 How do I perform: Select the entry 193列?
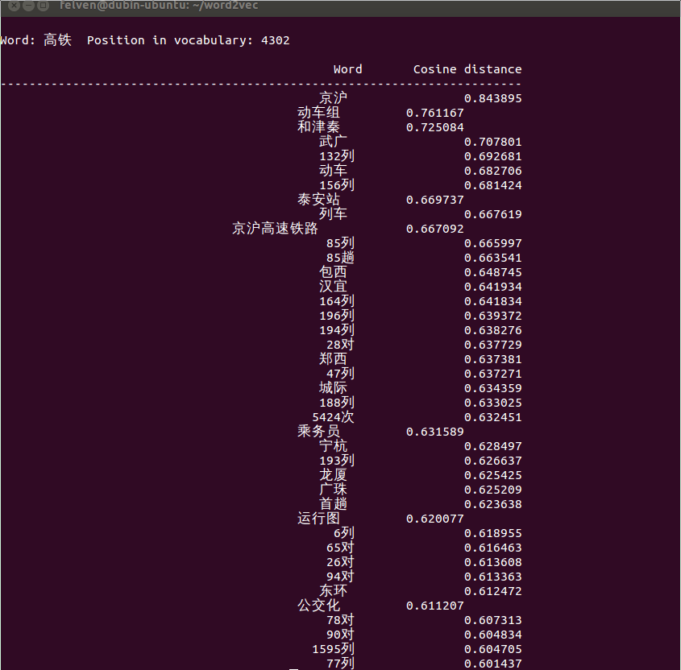(x=337, y=461)
